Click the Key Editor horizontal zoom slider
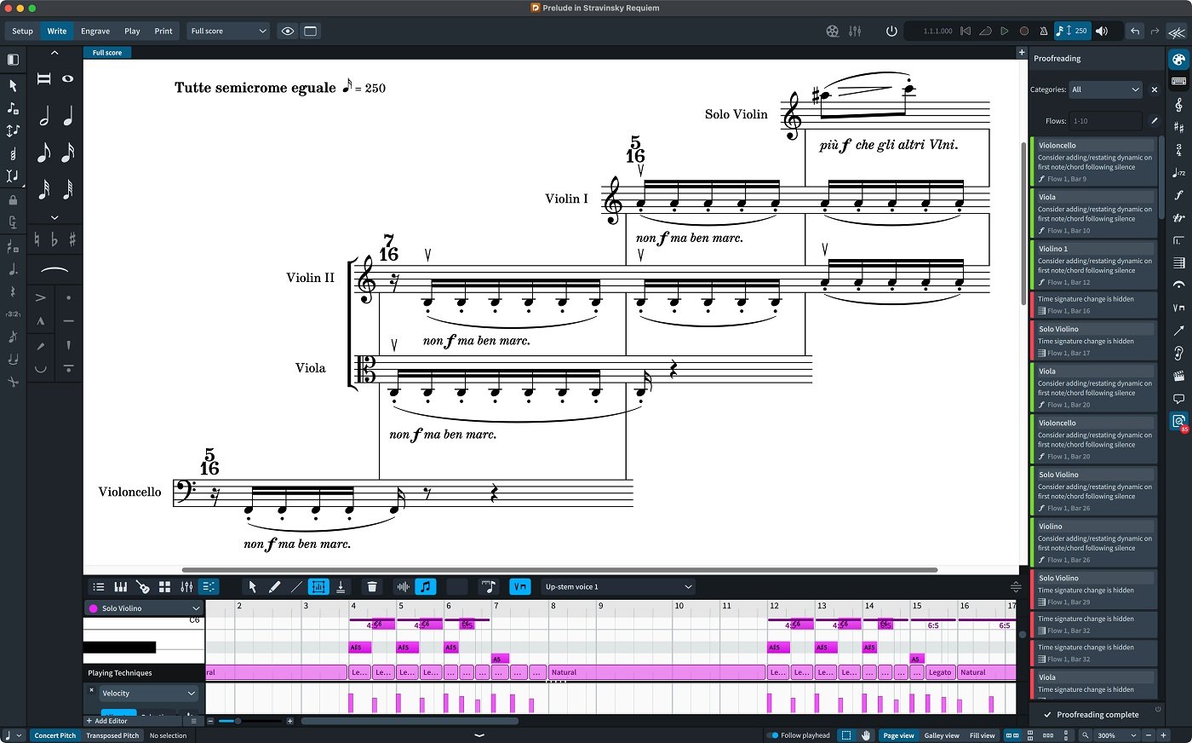 (x=238, y=721)
